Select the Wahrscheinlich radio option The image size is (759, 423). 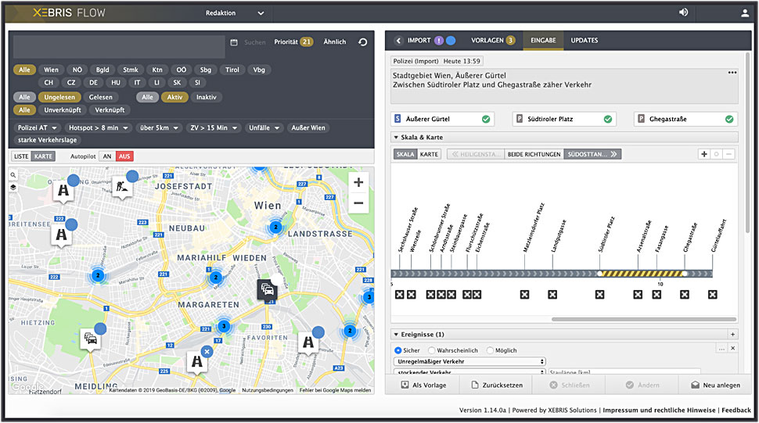(x=430, y=351)
